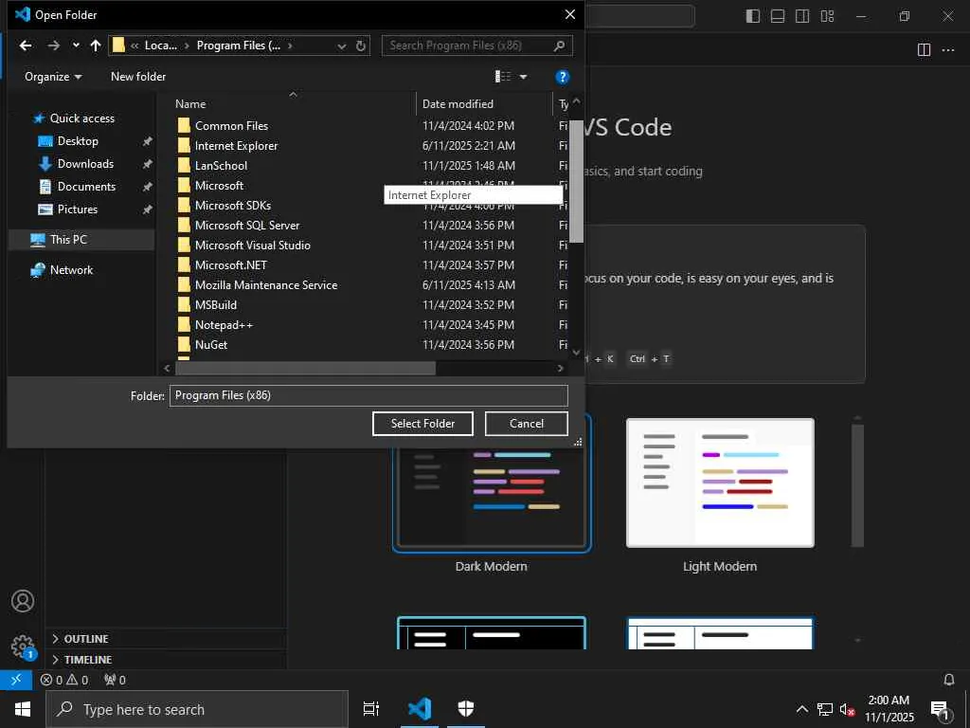Image resolution: width=970 pixels, height=728 pixels.
Task: Choose the Light Modern theme thumbnail
Action: [720, 482]
